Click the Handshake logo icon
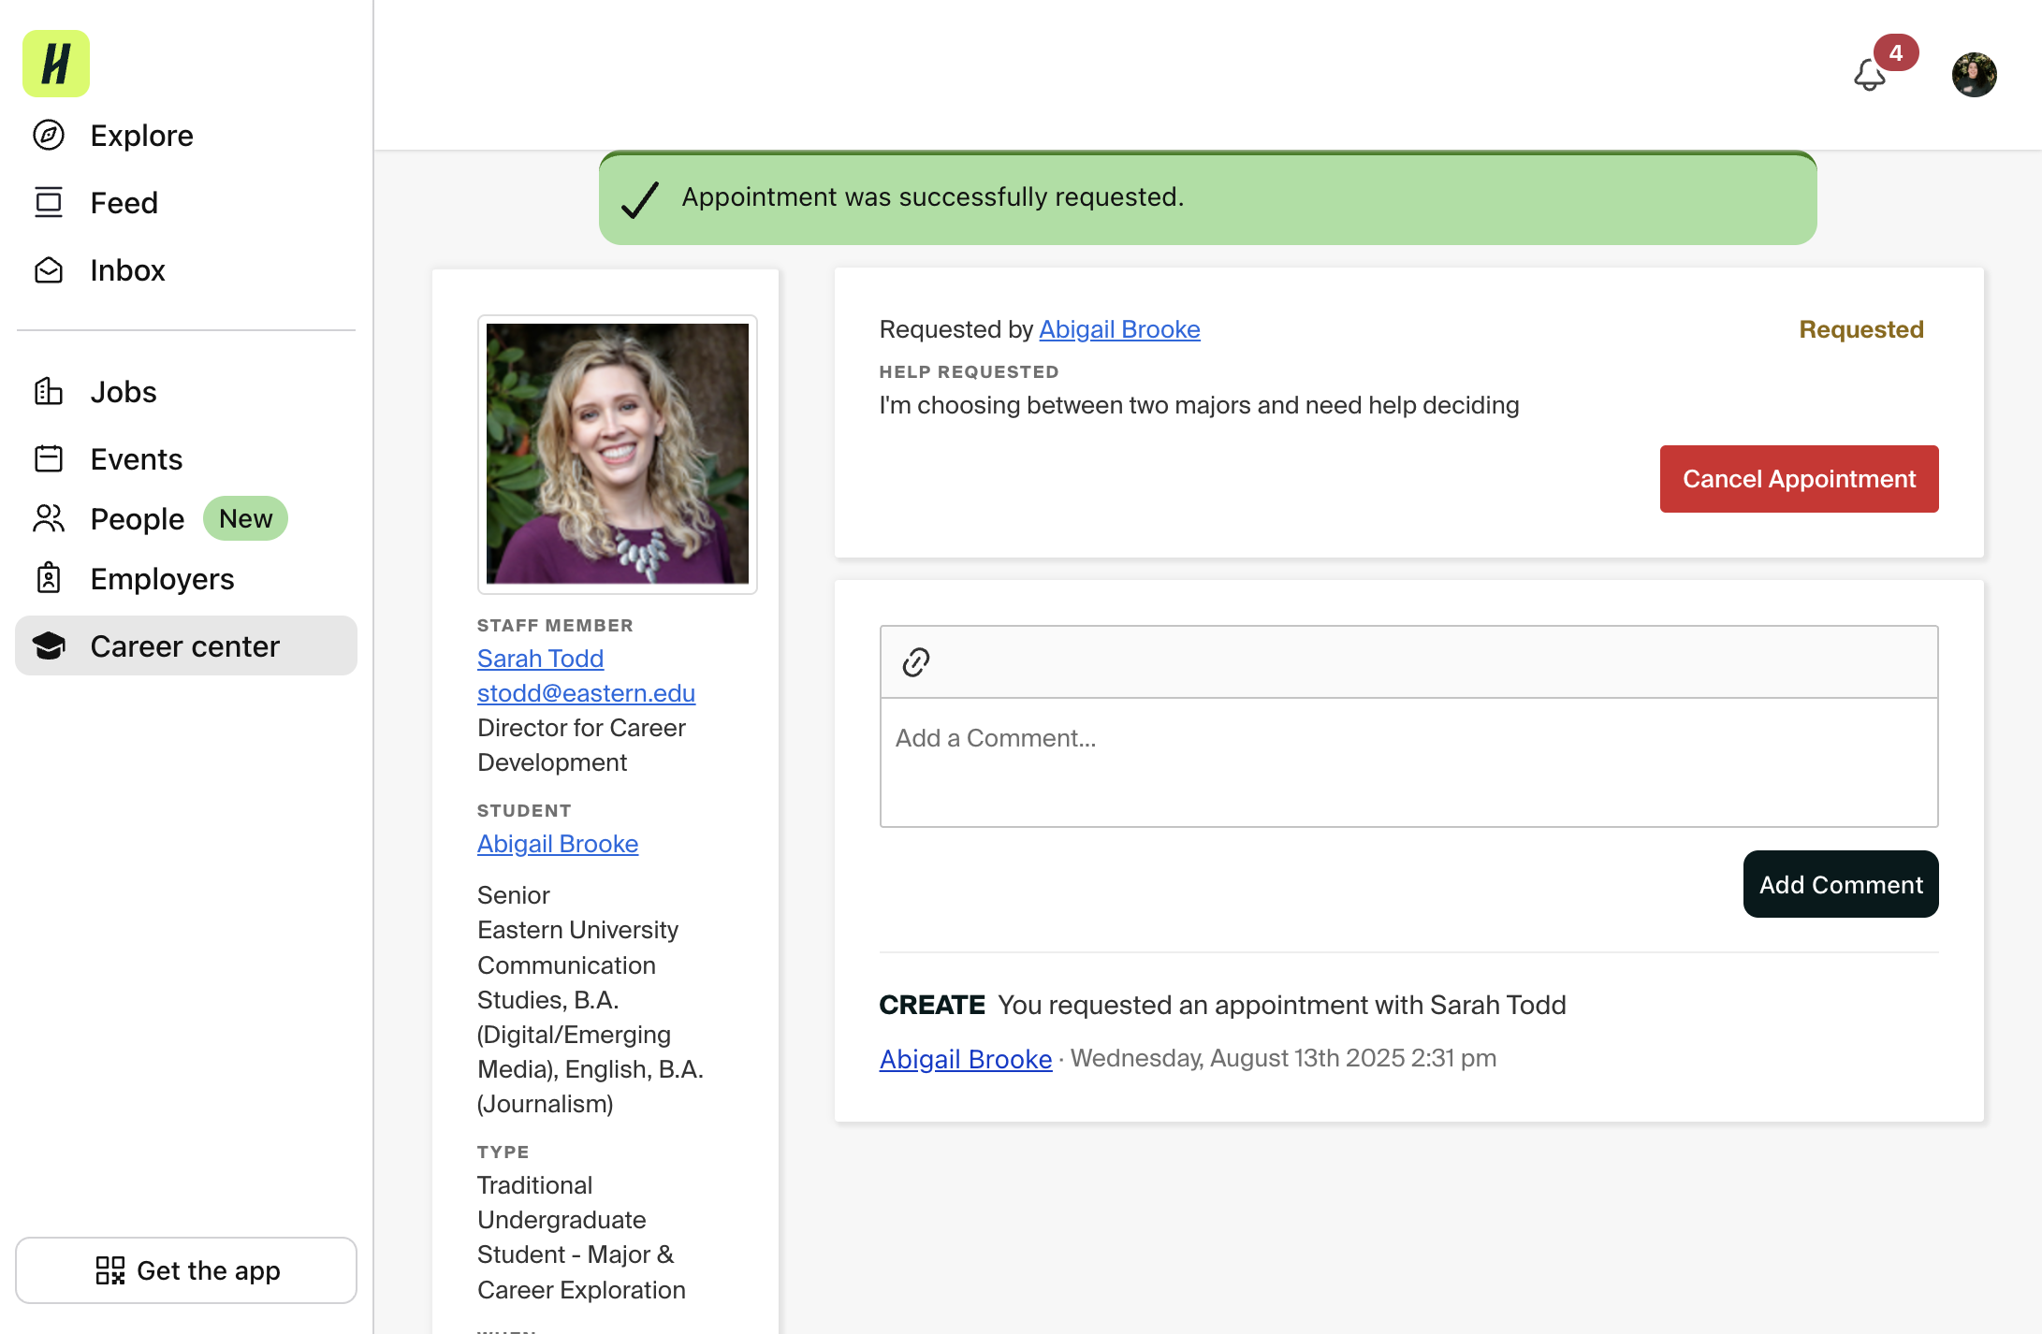This screenshot has height=1334, width=2042. coord(56,64)
